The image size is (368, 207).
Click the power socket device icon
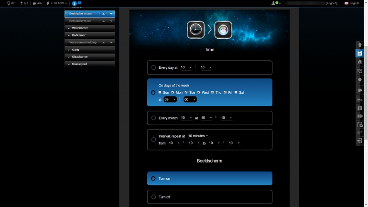(x=223, y=30)
